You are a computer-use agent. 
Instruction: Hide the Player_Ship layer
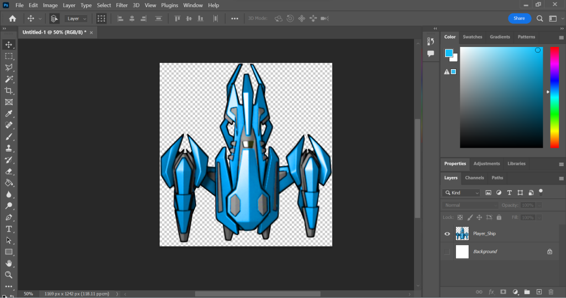pyautogui.click(x=447, y=234)
